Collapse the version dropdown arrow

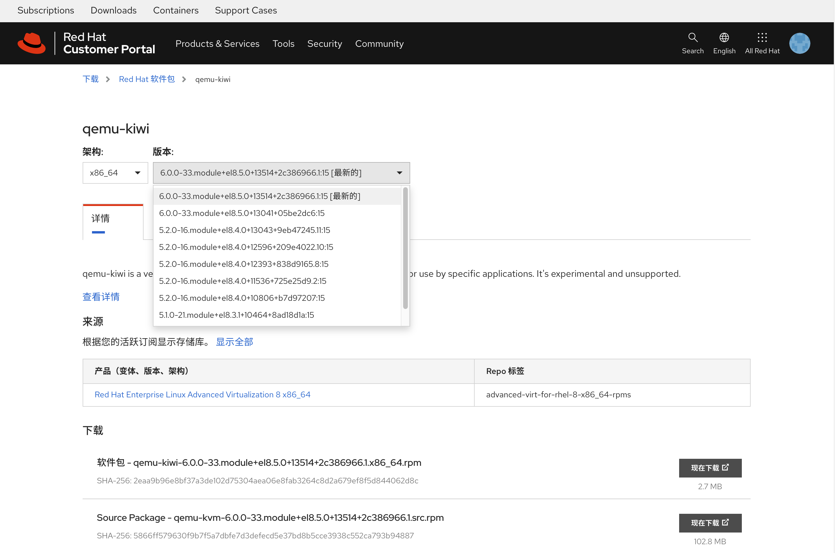399,173
